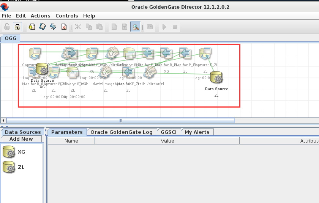The width and height of the screenshot is (319, 203).
Task: Click the open diagram book icon
Action: point(43,27)
